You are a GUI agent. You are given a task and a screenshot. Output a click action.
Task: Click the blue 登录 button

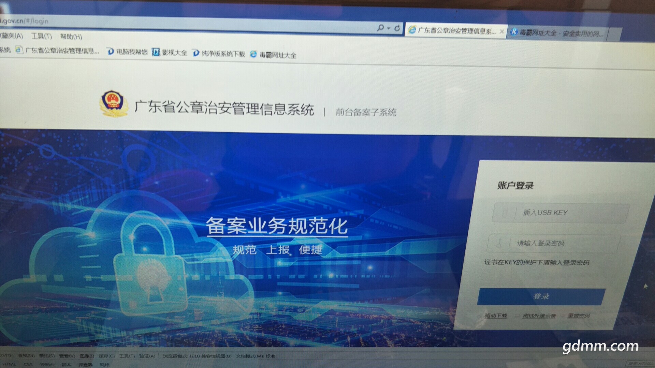(541, 297)
